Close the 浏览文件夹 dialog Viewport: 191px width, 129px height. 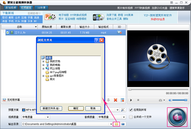pyautogui.click(x=102, y=40)
